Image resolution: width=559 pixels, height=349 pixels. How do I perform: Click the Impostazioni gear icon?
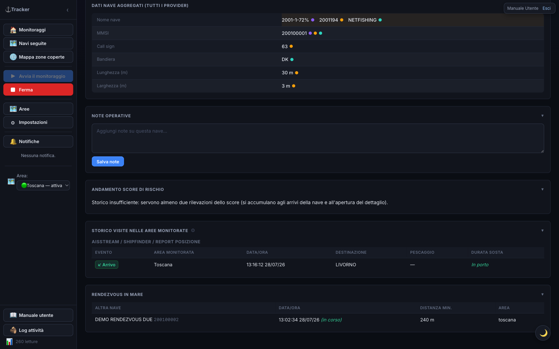tap(13, 122)
